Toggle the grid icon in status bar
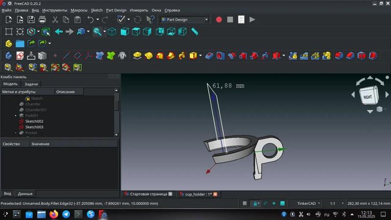This screenshot has height=220, width=391. (x=245, y=203)
